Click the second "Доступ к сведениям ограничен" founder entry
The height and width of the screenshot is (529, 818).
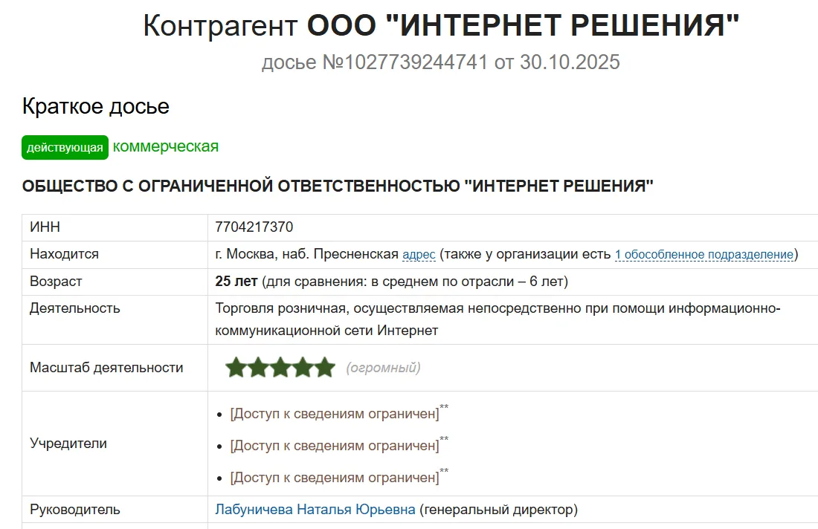coord(335,446)
